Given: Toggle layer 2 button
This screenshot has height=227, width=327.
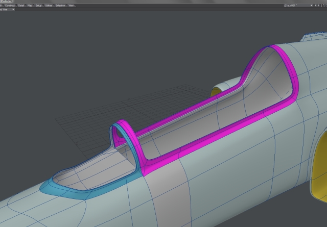Looking at the screenshot, I should point(321,6).
